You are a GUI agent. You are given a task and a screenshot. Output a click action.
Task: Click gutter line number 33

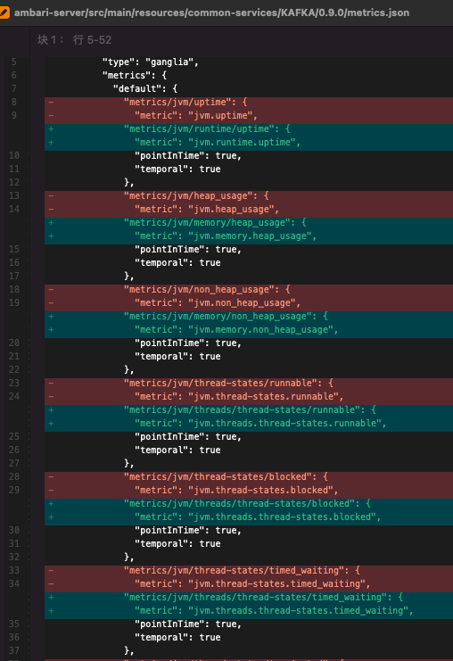[x=14, y=571]
